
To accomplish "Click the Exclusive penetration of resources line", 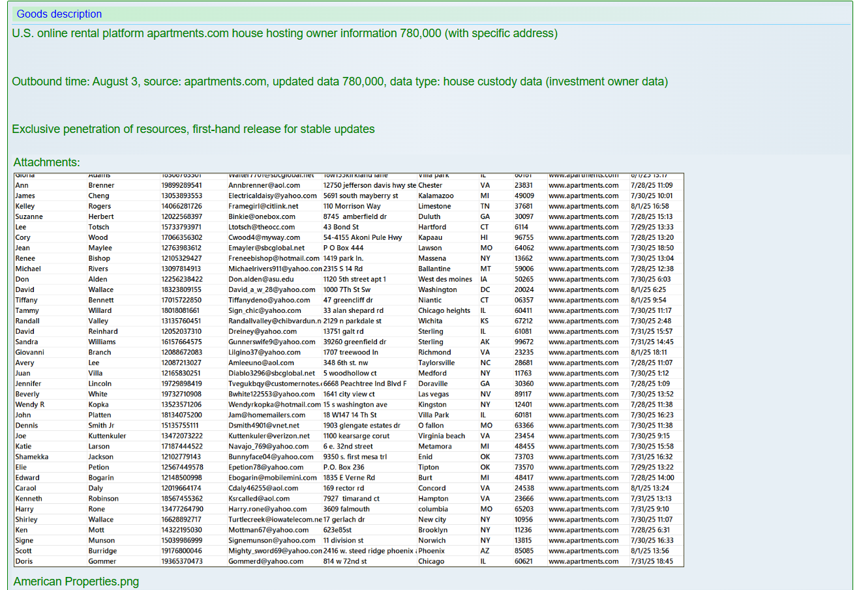I will coord(193,129).
